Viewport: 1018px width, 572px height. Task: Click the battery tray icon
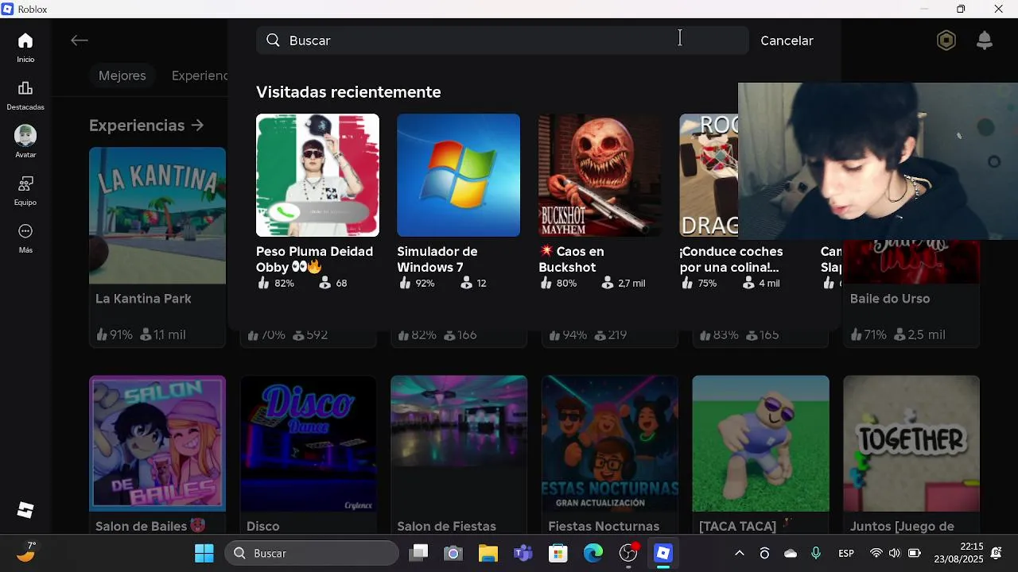[915, 553]
